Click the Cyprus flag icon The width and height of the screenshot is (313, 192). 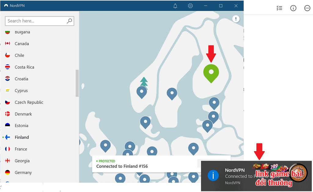(x=8, y=91)
